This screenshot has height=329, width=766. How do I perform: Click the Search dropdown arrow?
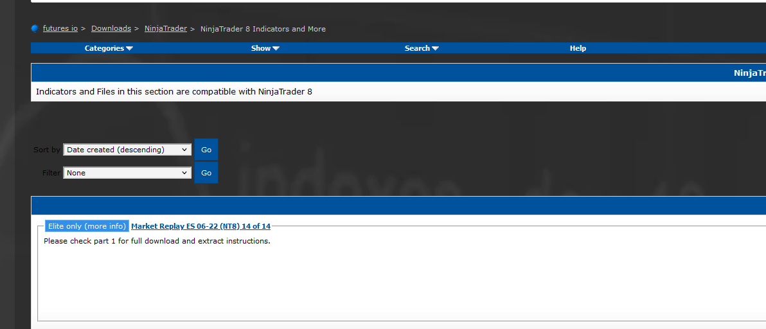[x=435, y=48]
